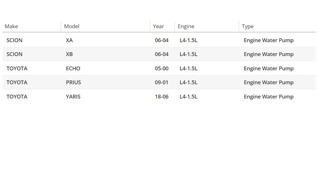
Task: Click Engine Water Pump in the PRIUS row
Action: (x=268, y=82)
